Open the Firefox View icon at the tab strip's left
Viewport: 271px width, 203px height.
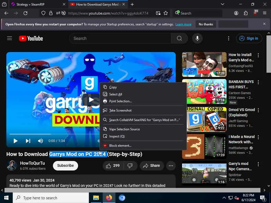tap(4, 4)
